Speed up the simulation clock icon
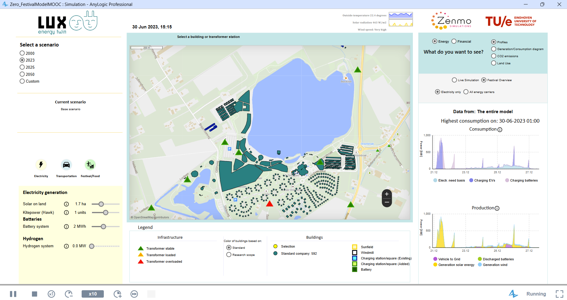This screenshot has width=567, height=300. [x=117, y=294]
